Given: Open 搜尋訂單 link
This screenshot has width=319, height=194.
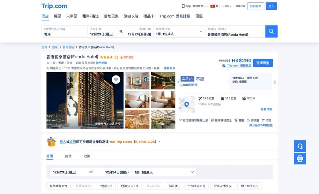Looking at the screenshot, I should [x=240, y=6].
